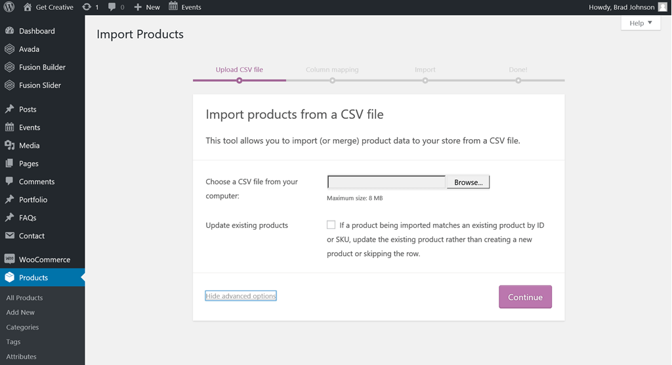Click the Events calendar icon in admin bar
672x365 pixels.
point(173,7)
